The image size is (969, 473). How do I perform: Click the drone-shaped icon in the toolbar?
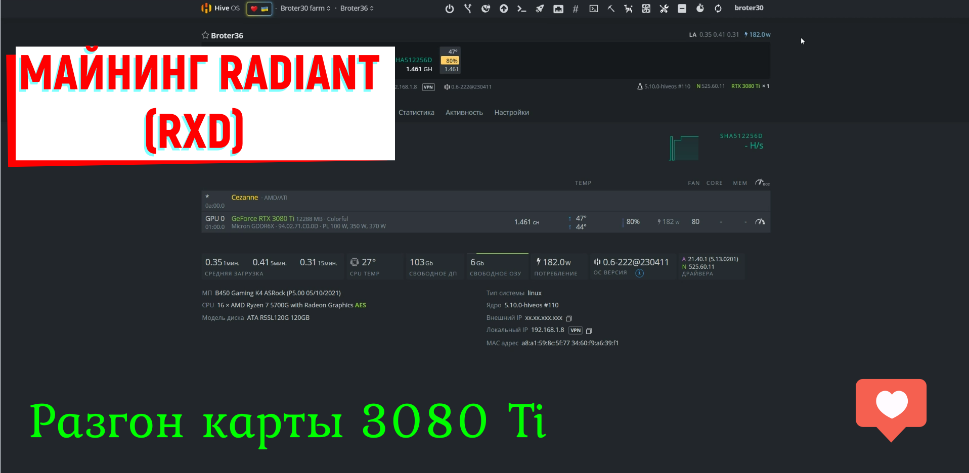628,9
